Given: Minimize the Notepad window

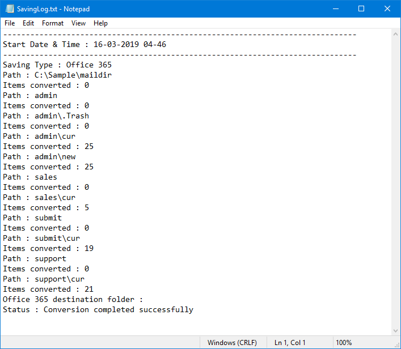Looking at the screenshot, I should [x=336, y=8].
